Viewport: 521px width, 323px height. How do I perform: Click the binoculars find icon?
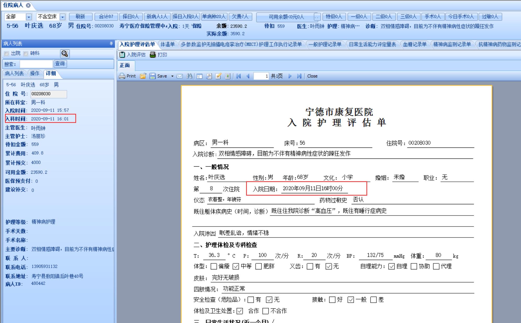tap(189, 76)
